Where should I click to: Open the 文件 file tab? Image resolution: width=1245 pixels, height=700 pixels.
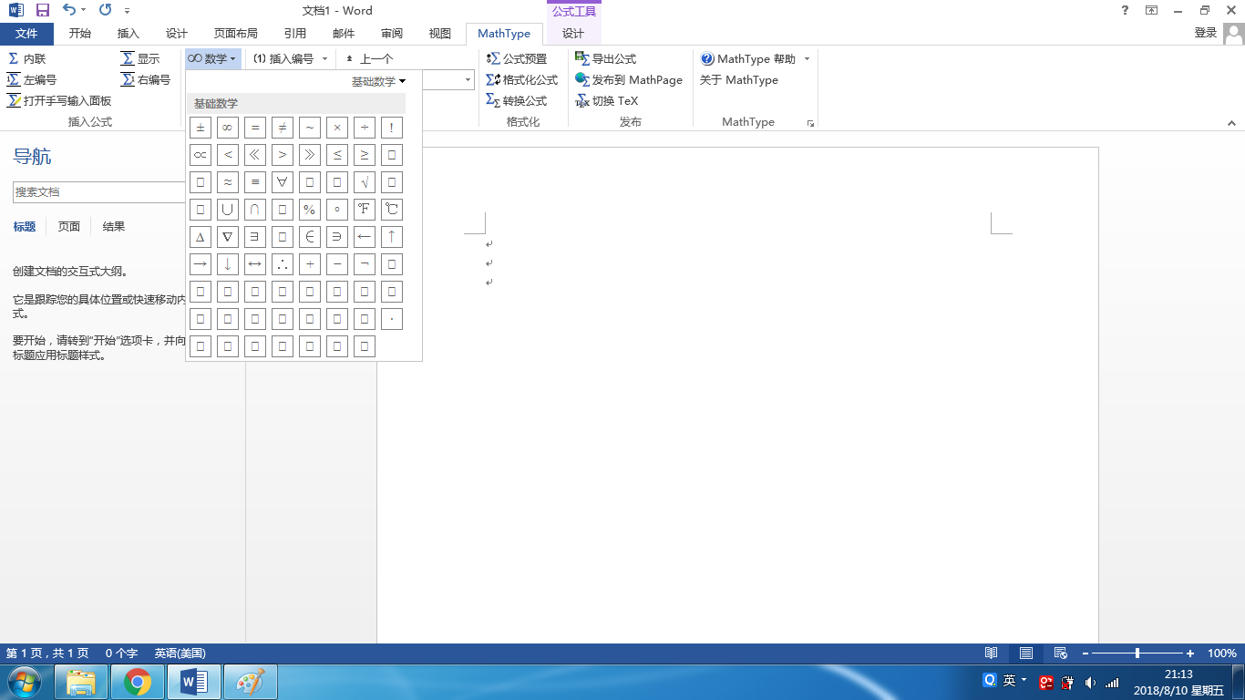26,34
